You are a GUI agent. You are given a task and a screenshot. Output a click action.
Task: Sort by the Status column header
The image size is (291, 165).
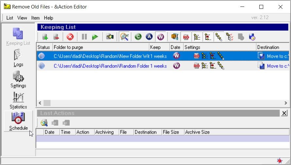coord(44,47)
